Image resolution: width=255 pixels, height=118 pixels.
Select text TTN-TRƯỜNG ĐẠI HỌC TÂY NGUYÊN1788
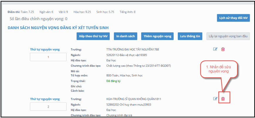pos(133,50)
